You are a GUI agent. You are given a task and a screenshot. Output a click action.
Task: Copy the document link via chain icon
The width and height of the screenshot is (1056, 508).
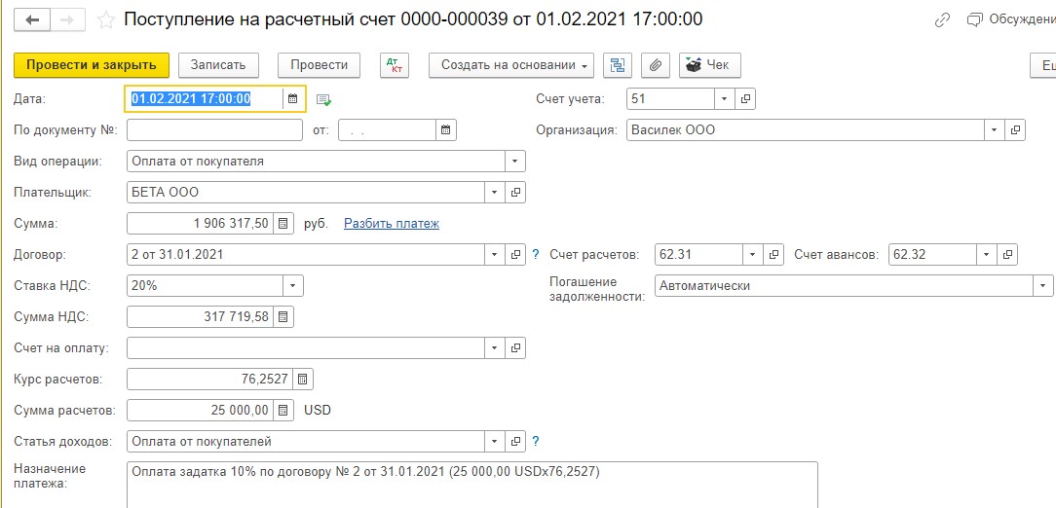click(942, 20)
